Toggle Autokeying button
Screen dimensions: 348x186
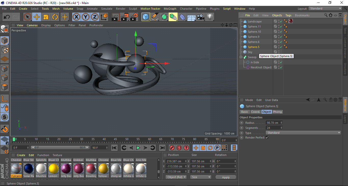pos(179,148)
